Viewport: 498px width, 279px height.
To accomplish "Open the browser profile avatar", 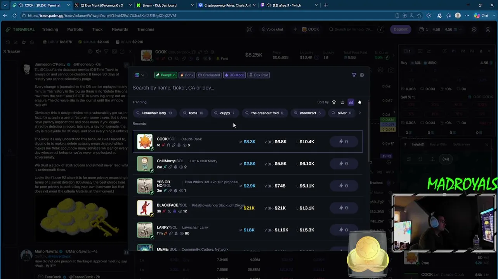I will click(458, 15).
